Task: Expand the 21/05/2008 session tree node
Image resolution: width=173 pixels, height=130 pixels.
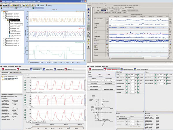Action: (4, 39)
